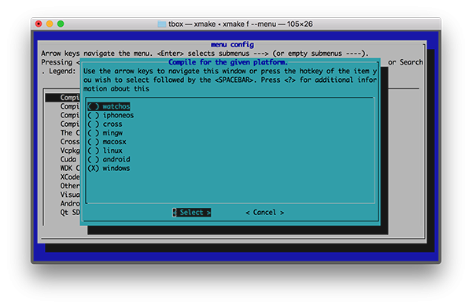Click the 'menu config' title text
The width and height of the screenshot is (472, 308).
coord(232,45)
